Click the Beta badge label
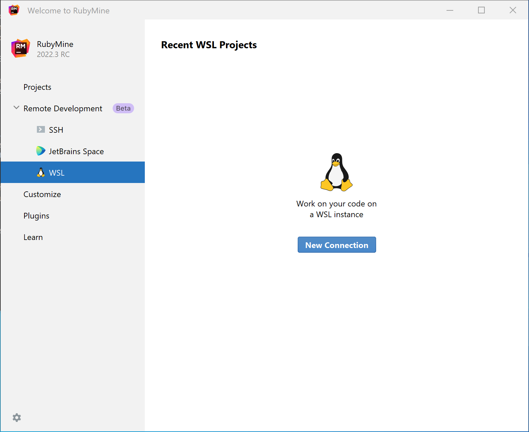 pos(123,108)
